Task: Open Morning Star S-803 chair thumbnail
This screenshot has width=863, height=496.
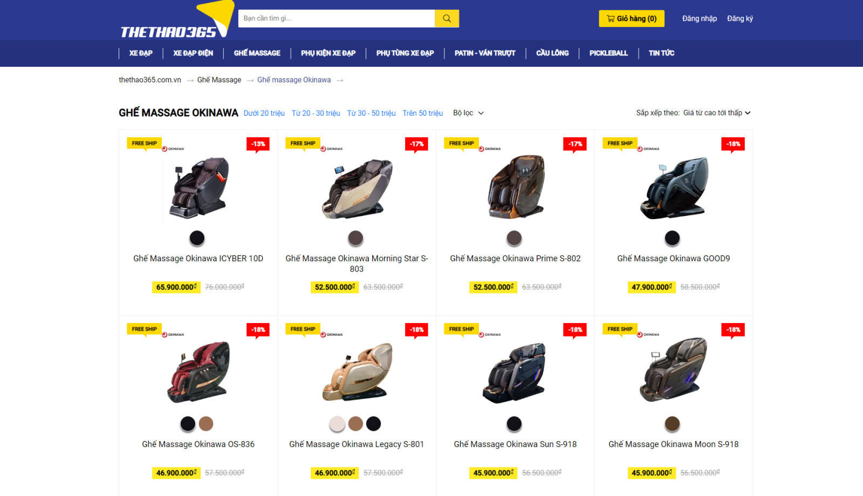Action: coord(357,188)
